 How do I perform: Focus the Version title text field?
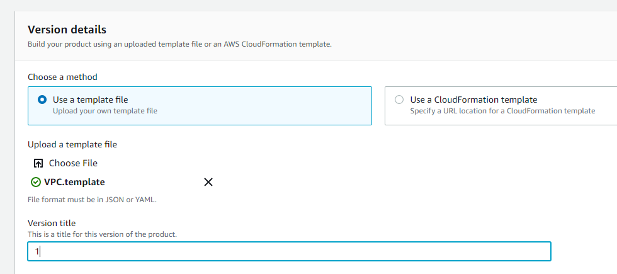pos(290,251)
